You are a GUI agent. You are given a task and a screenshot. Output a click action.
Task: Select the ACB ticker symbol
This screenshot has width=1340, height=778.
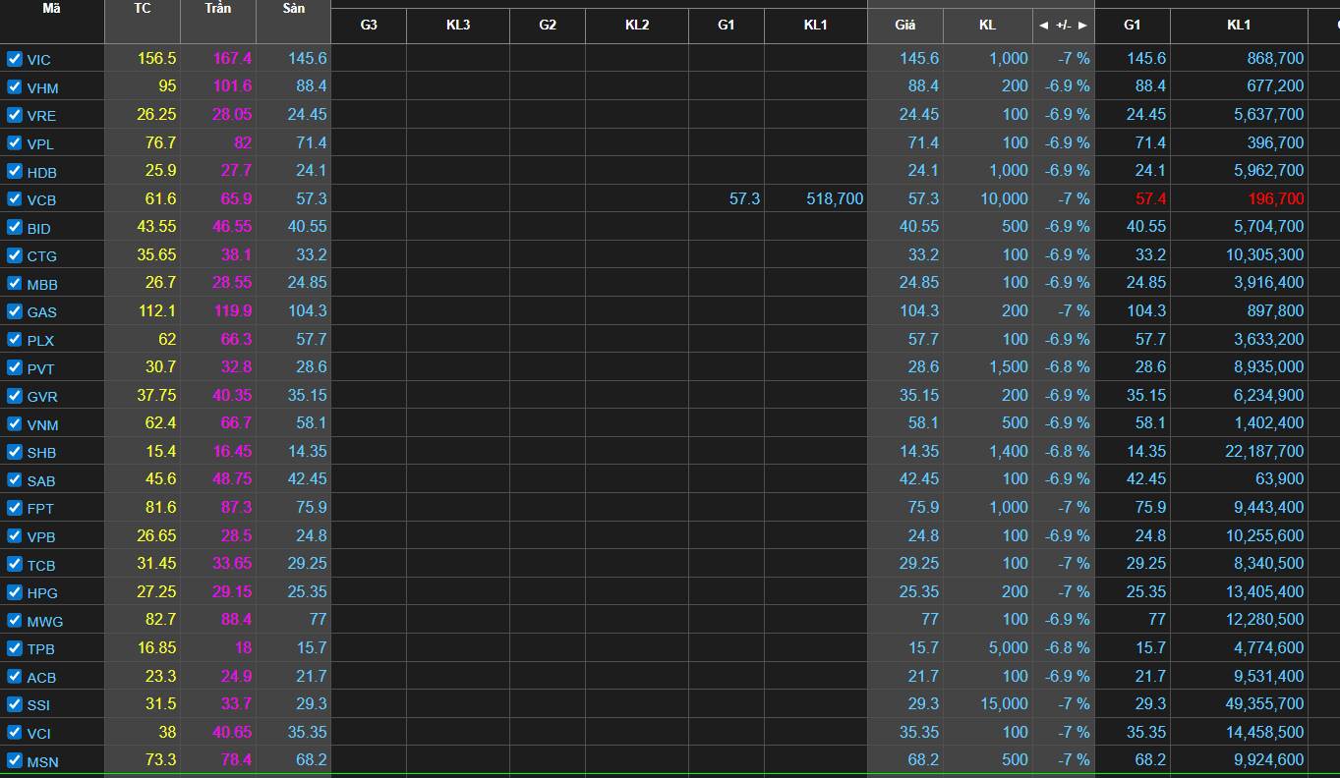(41, 678)
